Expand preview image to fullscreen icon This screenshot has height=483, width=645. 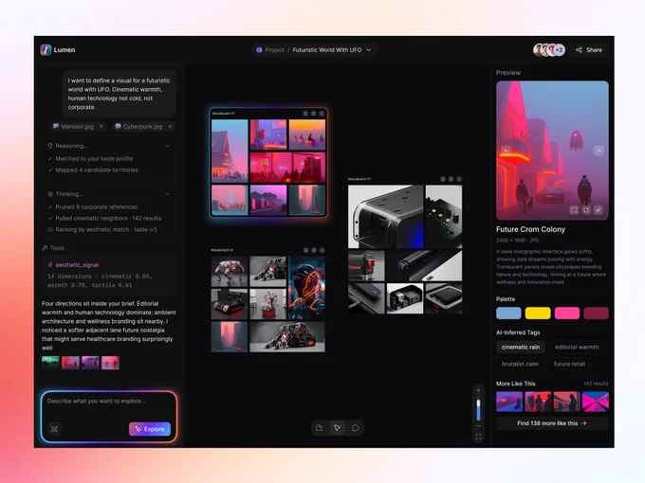coord(574,210)
